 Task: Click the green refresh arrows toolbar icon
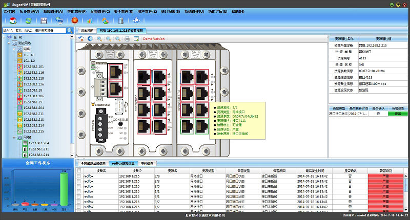point(28,20)
